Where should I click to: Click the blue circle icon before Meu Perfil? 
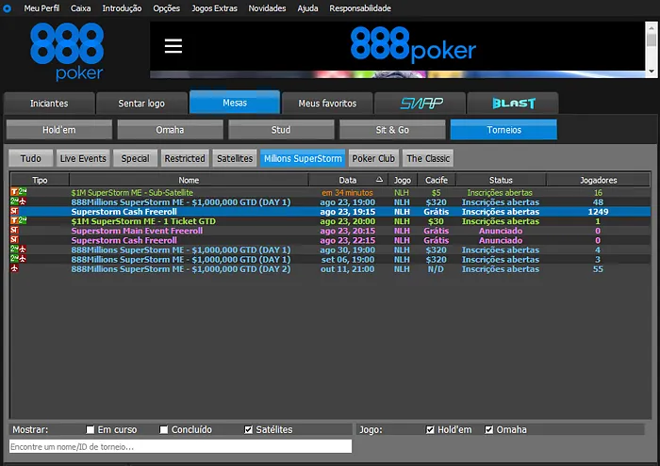click(x=8, y=8)
